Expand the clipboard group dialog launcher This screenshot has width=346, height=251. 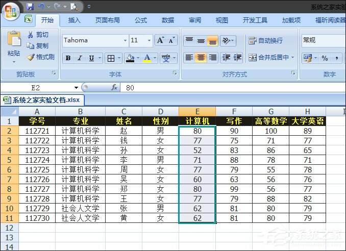point(54,73)
